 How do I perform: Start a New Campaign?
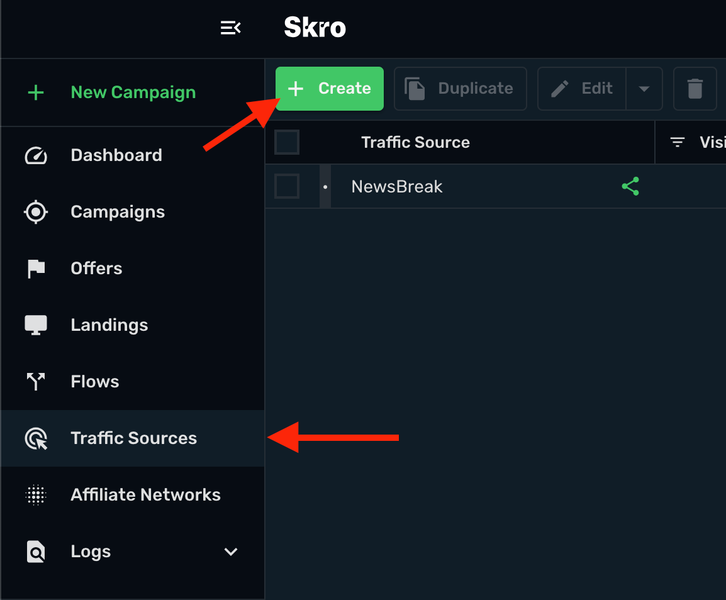click(133, 92)
